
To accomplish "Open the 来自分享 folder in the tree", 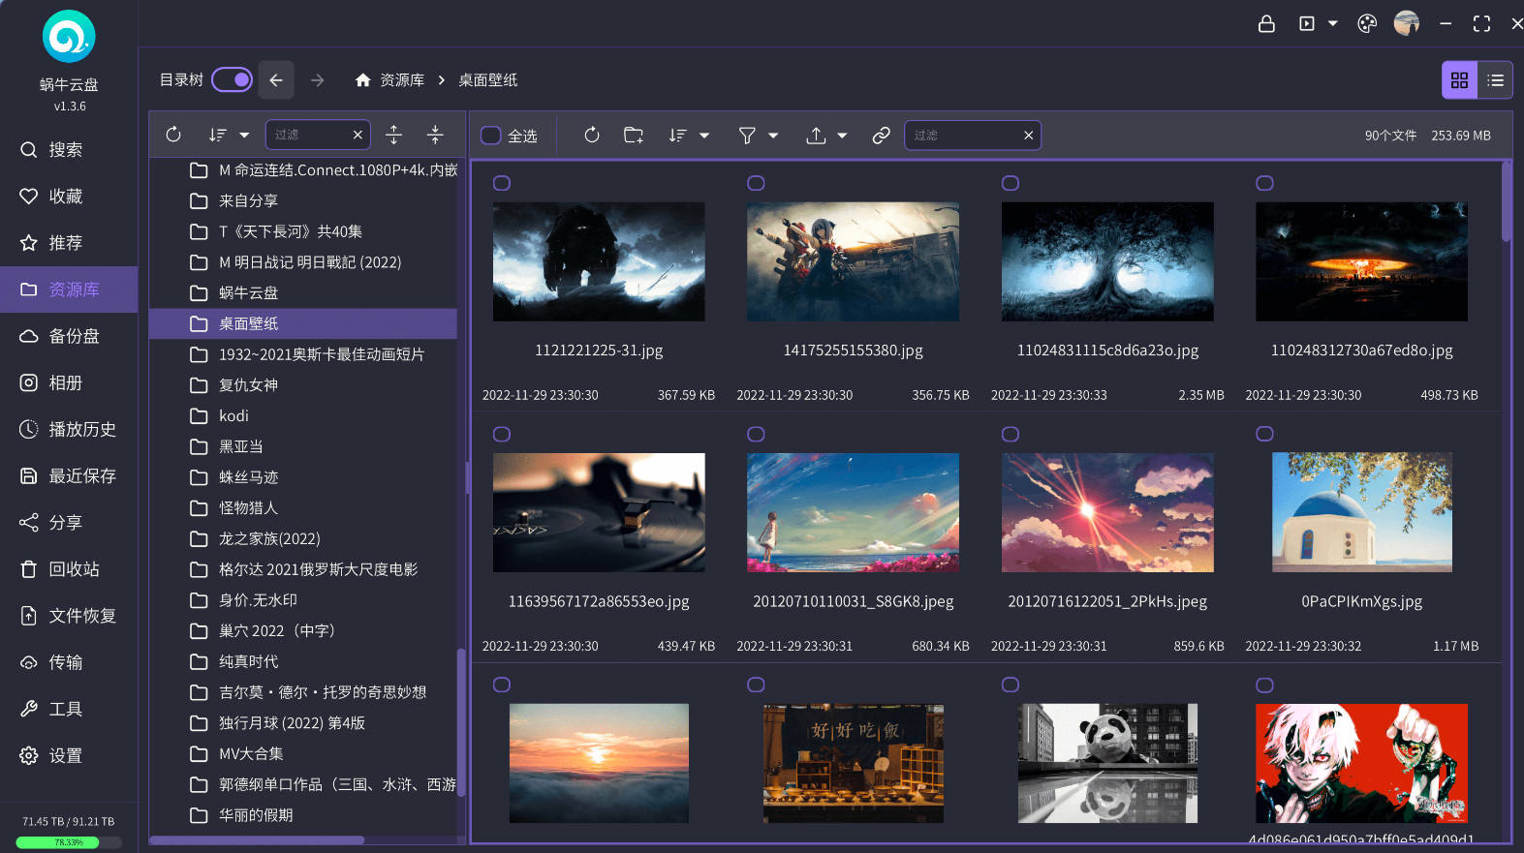I will point(303,200).
